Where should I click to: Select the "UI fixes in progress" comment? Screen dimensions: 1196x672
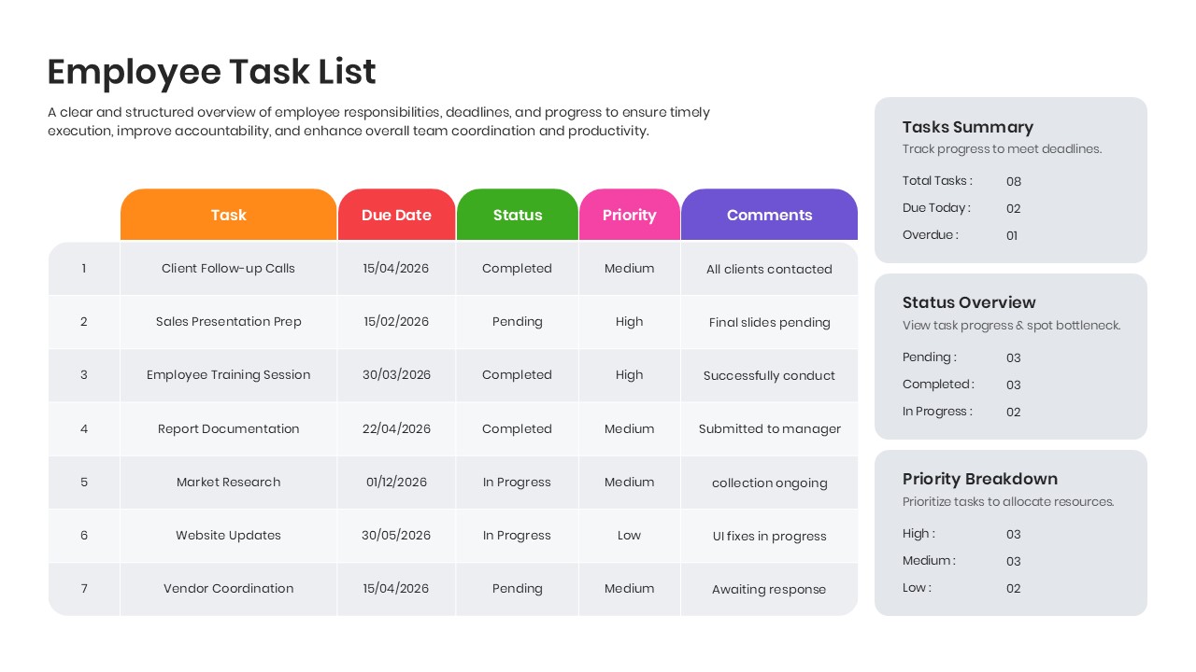click(769, 537)
